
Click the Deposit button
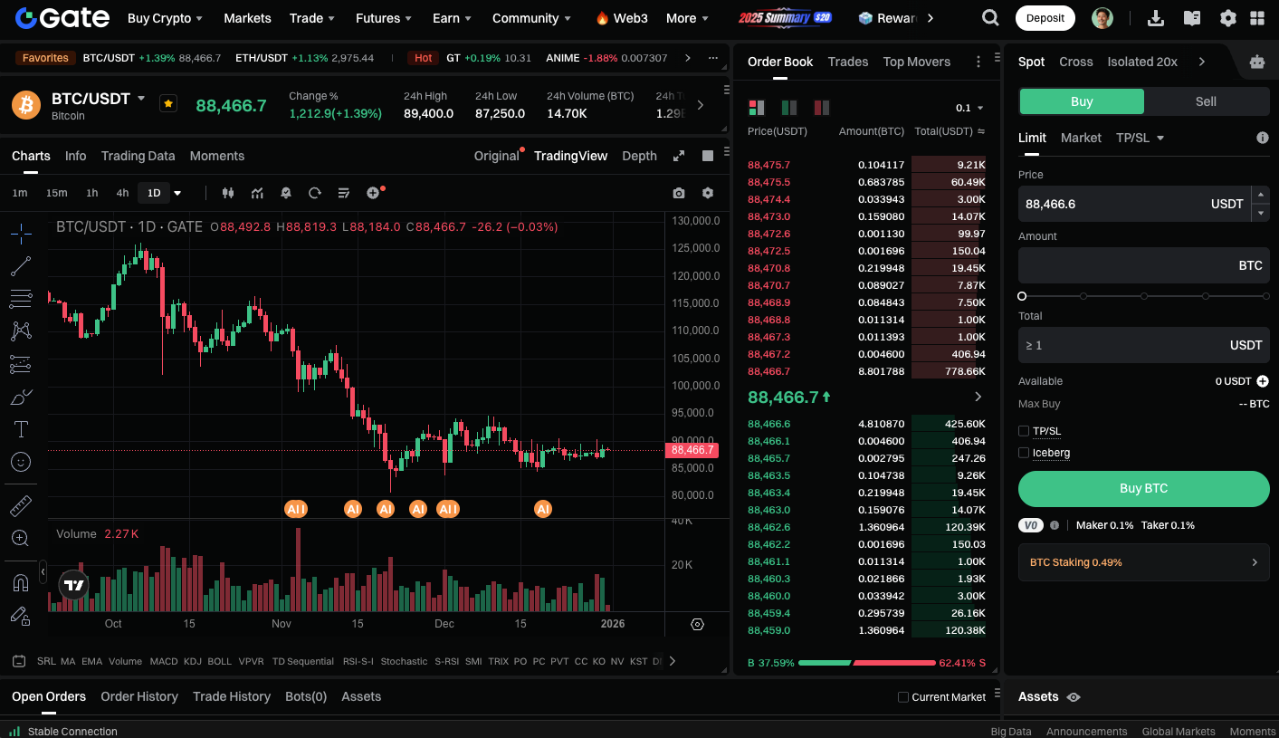point(1045,18)
